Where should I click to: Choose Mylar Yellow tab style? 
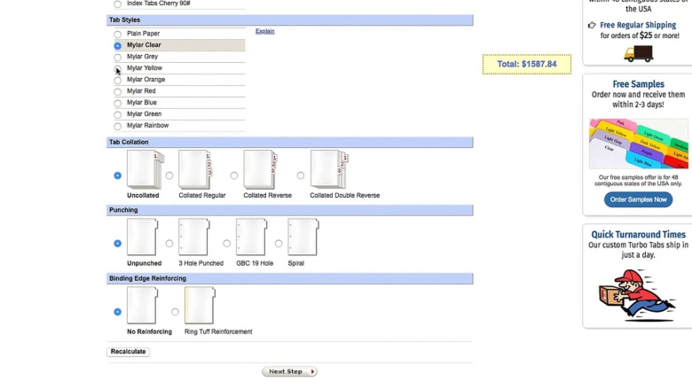pos(117,68)
